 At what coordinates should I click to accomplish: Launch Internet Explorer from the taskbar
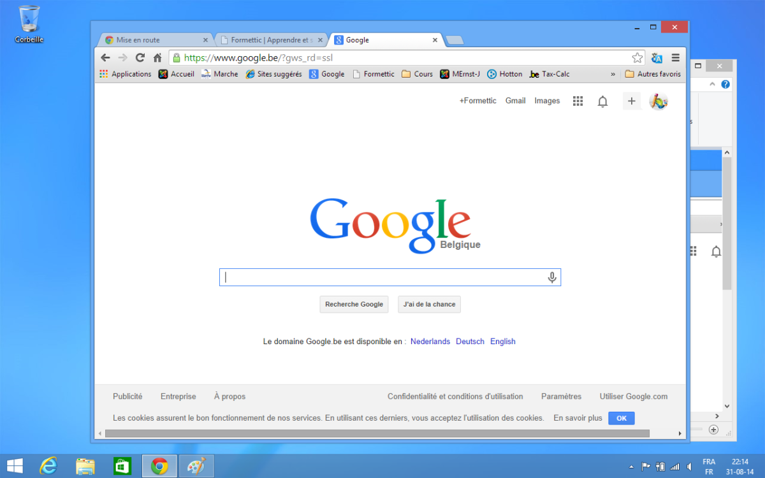49,466
